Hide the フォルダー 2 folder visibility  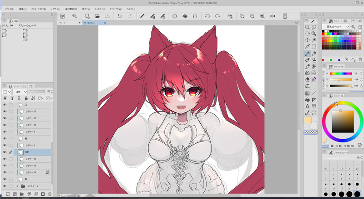(x=5, y=186)
